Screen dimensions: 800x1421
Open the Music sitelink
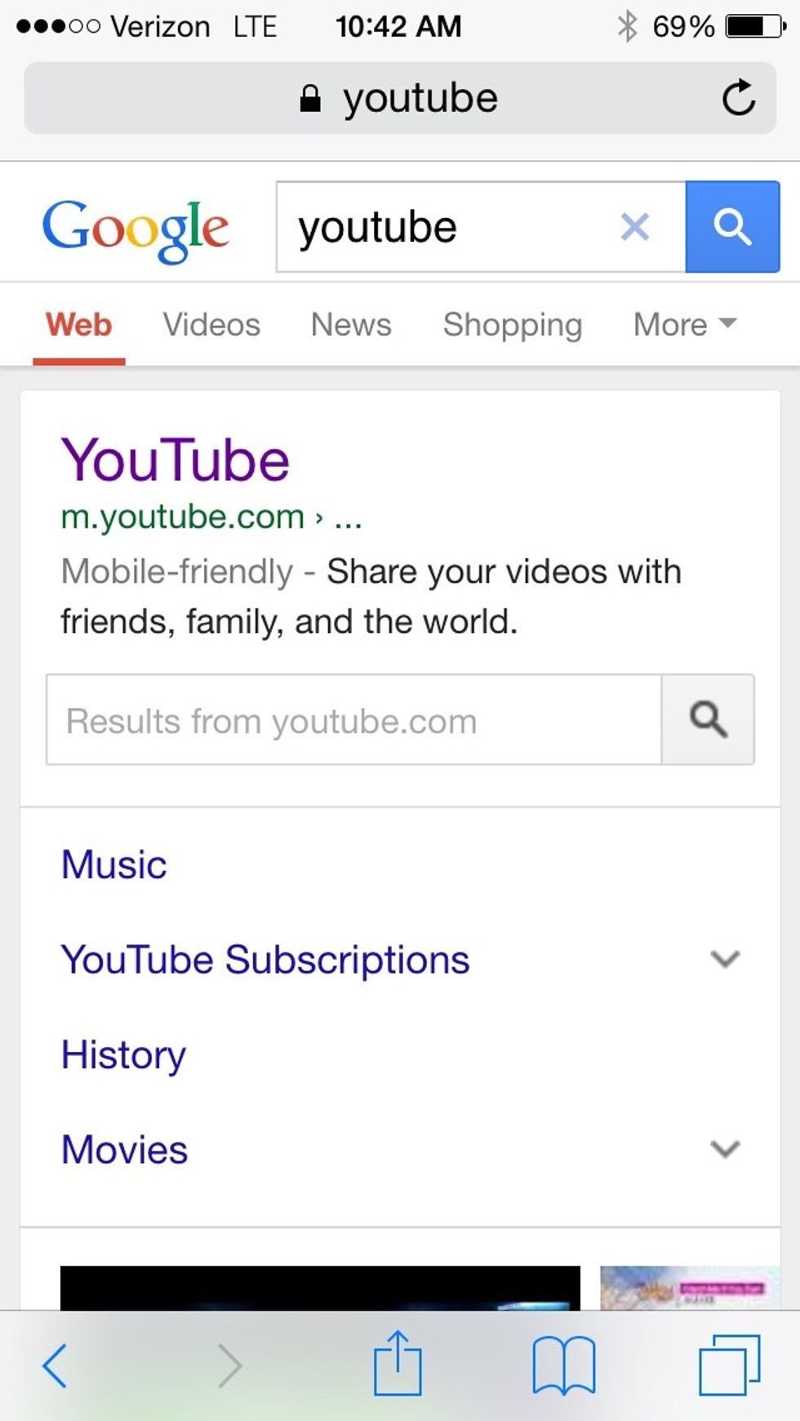pyautogui.click(x=114, y=865)
